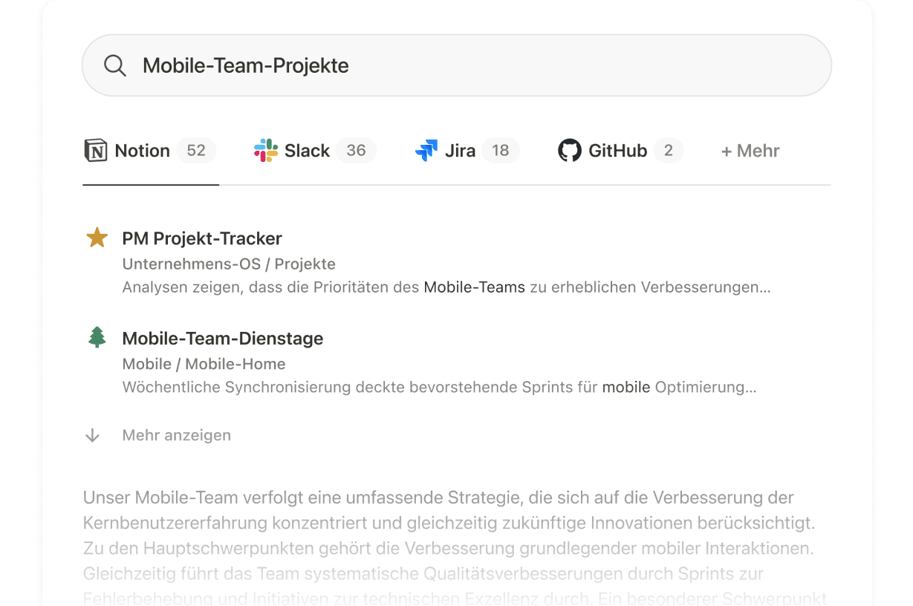Click the Unternehmens-OS / Projekte breadcrumb
This screenshot has height=606, width=913.
(229, 264)
